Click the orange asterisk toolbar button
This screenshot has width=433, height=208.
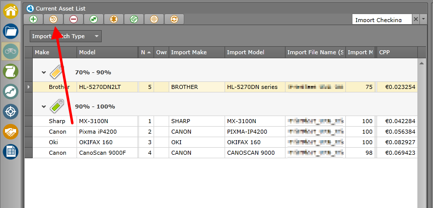114,19
